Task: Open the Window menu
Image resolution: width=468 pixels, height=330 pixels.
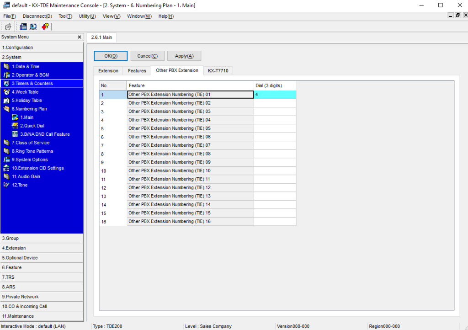Action: point(139,16)
